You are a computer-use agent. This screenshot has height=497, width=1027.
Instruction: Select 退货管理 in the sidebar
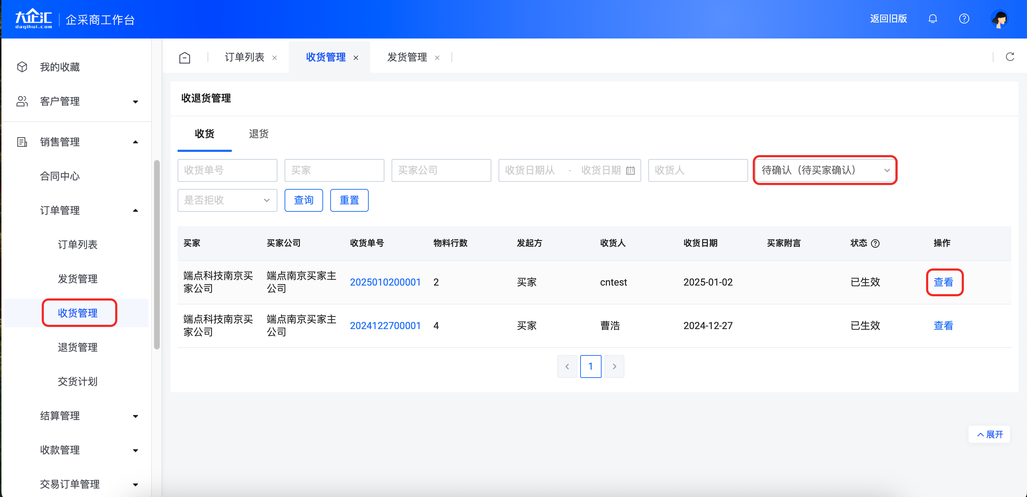(78, 347)
